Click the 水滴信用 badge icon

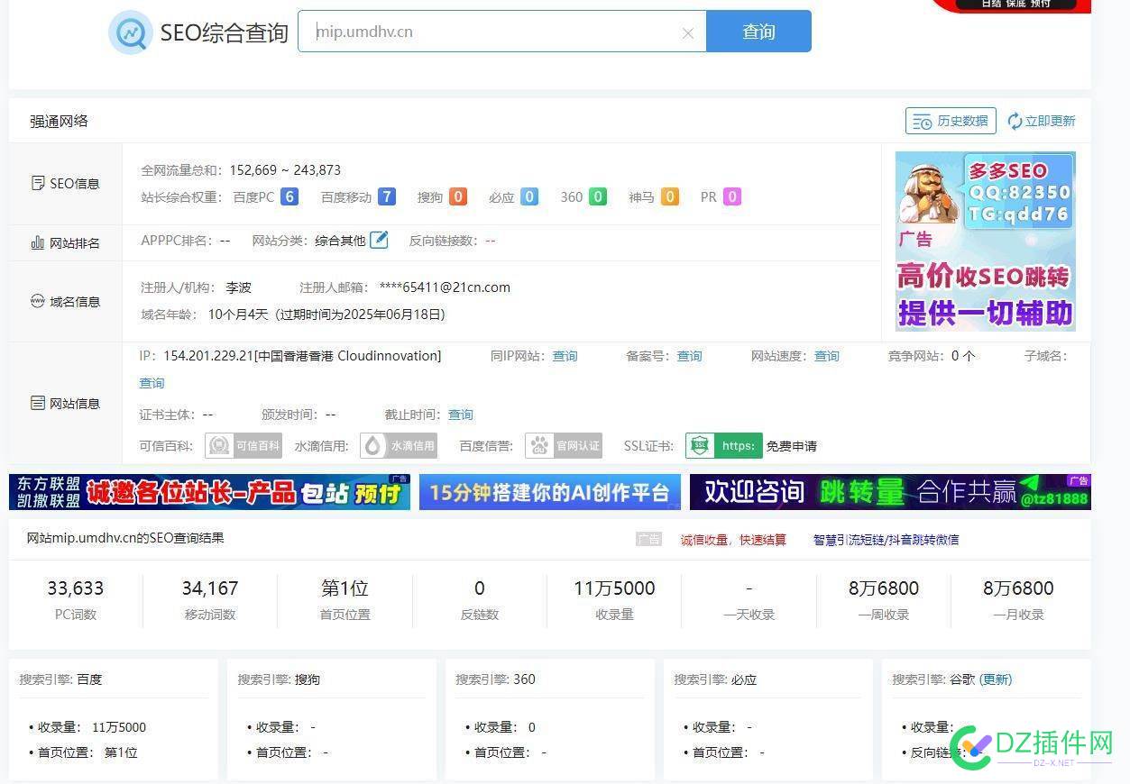click(x=399, y=445)
